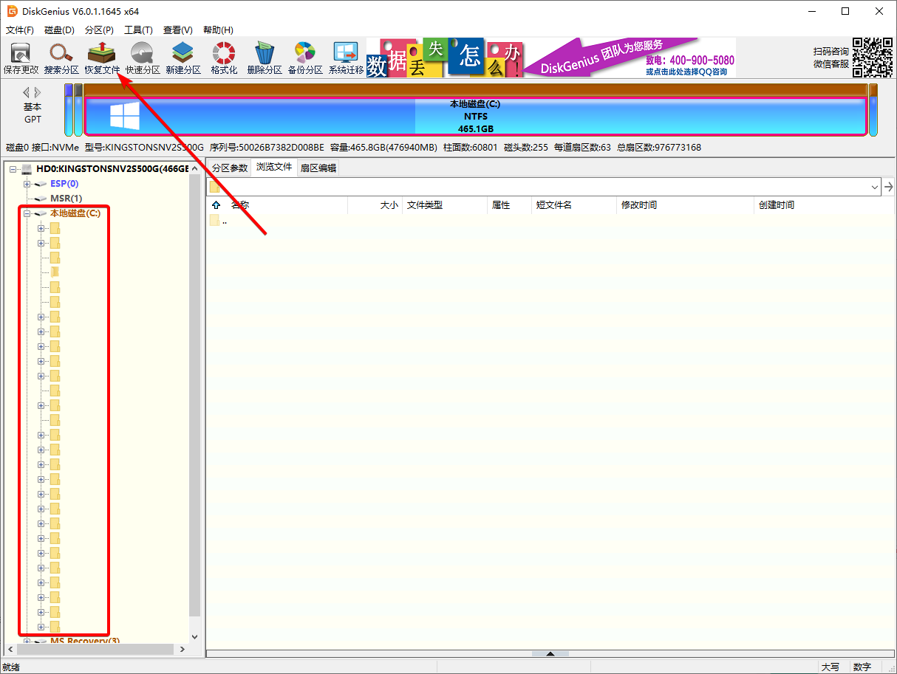Select MSR(1) in the partition tree
897x674 pixels.
point(66,199)
